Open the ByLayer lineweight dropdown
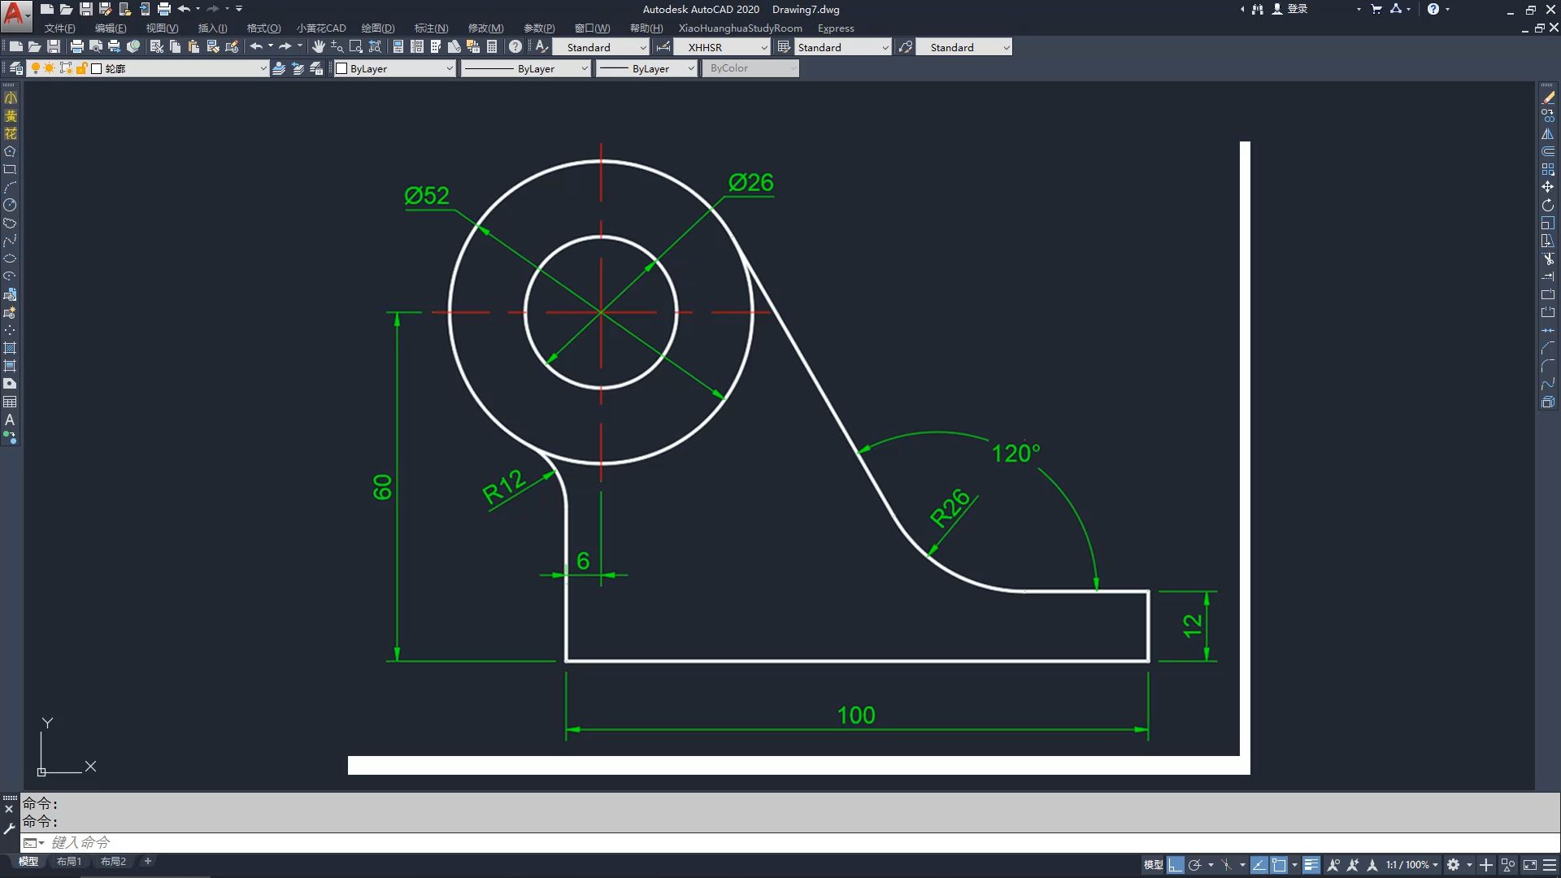This screenshot has width=1561, height=878. tap(647, 68)
